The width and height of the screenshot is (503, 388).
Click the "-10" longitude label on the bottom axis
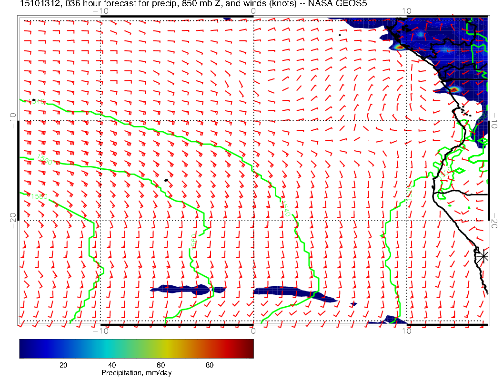101,331
